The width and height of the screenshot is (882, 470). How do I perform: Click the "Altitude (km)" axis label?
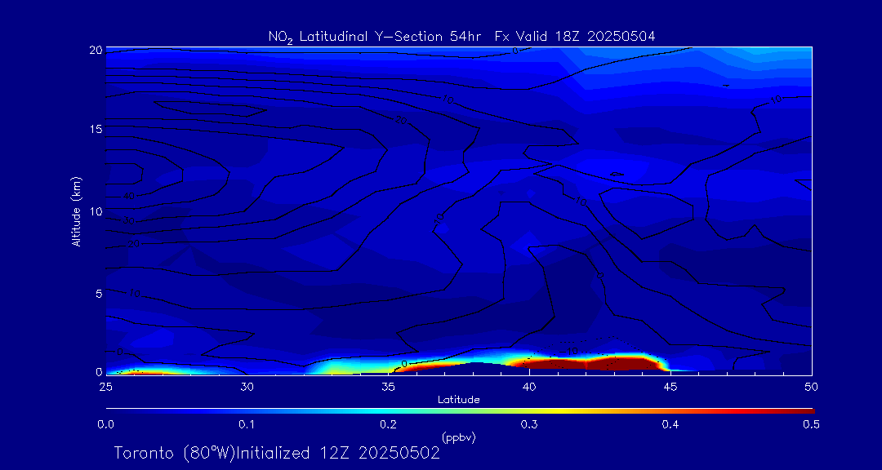point(76,211)
